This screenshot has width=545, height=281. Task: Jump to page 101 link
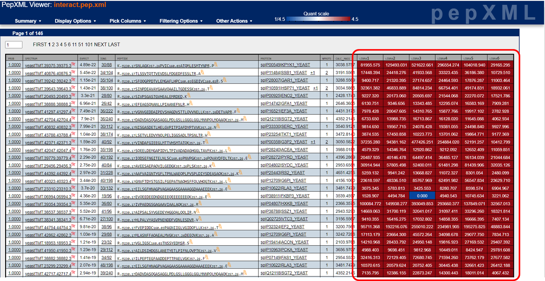(x=89, y=45)
